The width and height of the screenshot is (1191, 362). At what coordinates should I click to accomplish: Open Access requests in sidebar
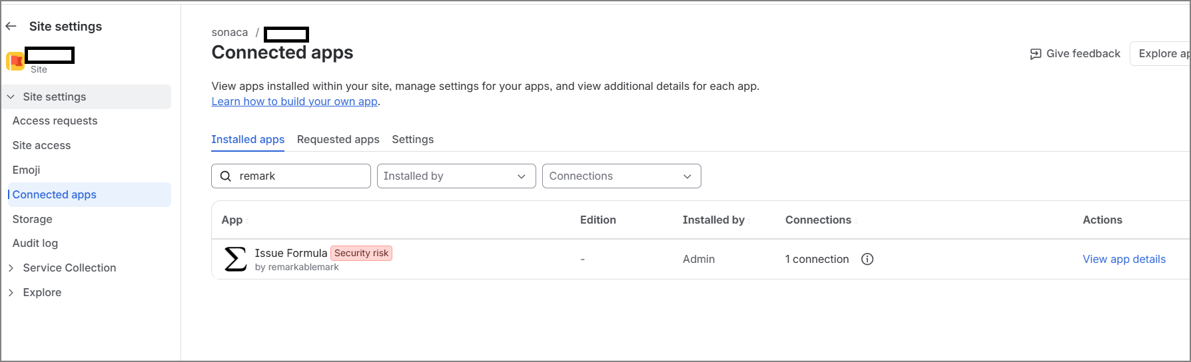tap(55, 121)
